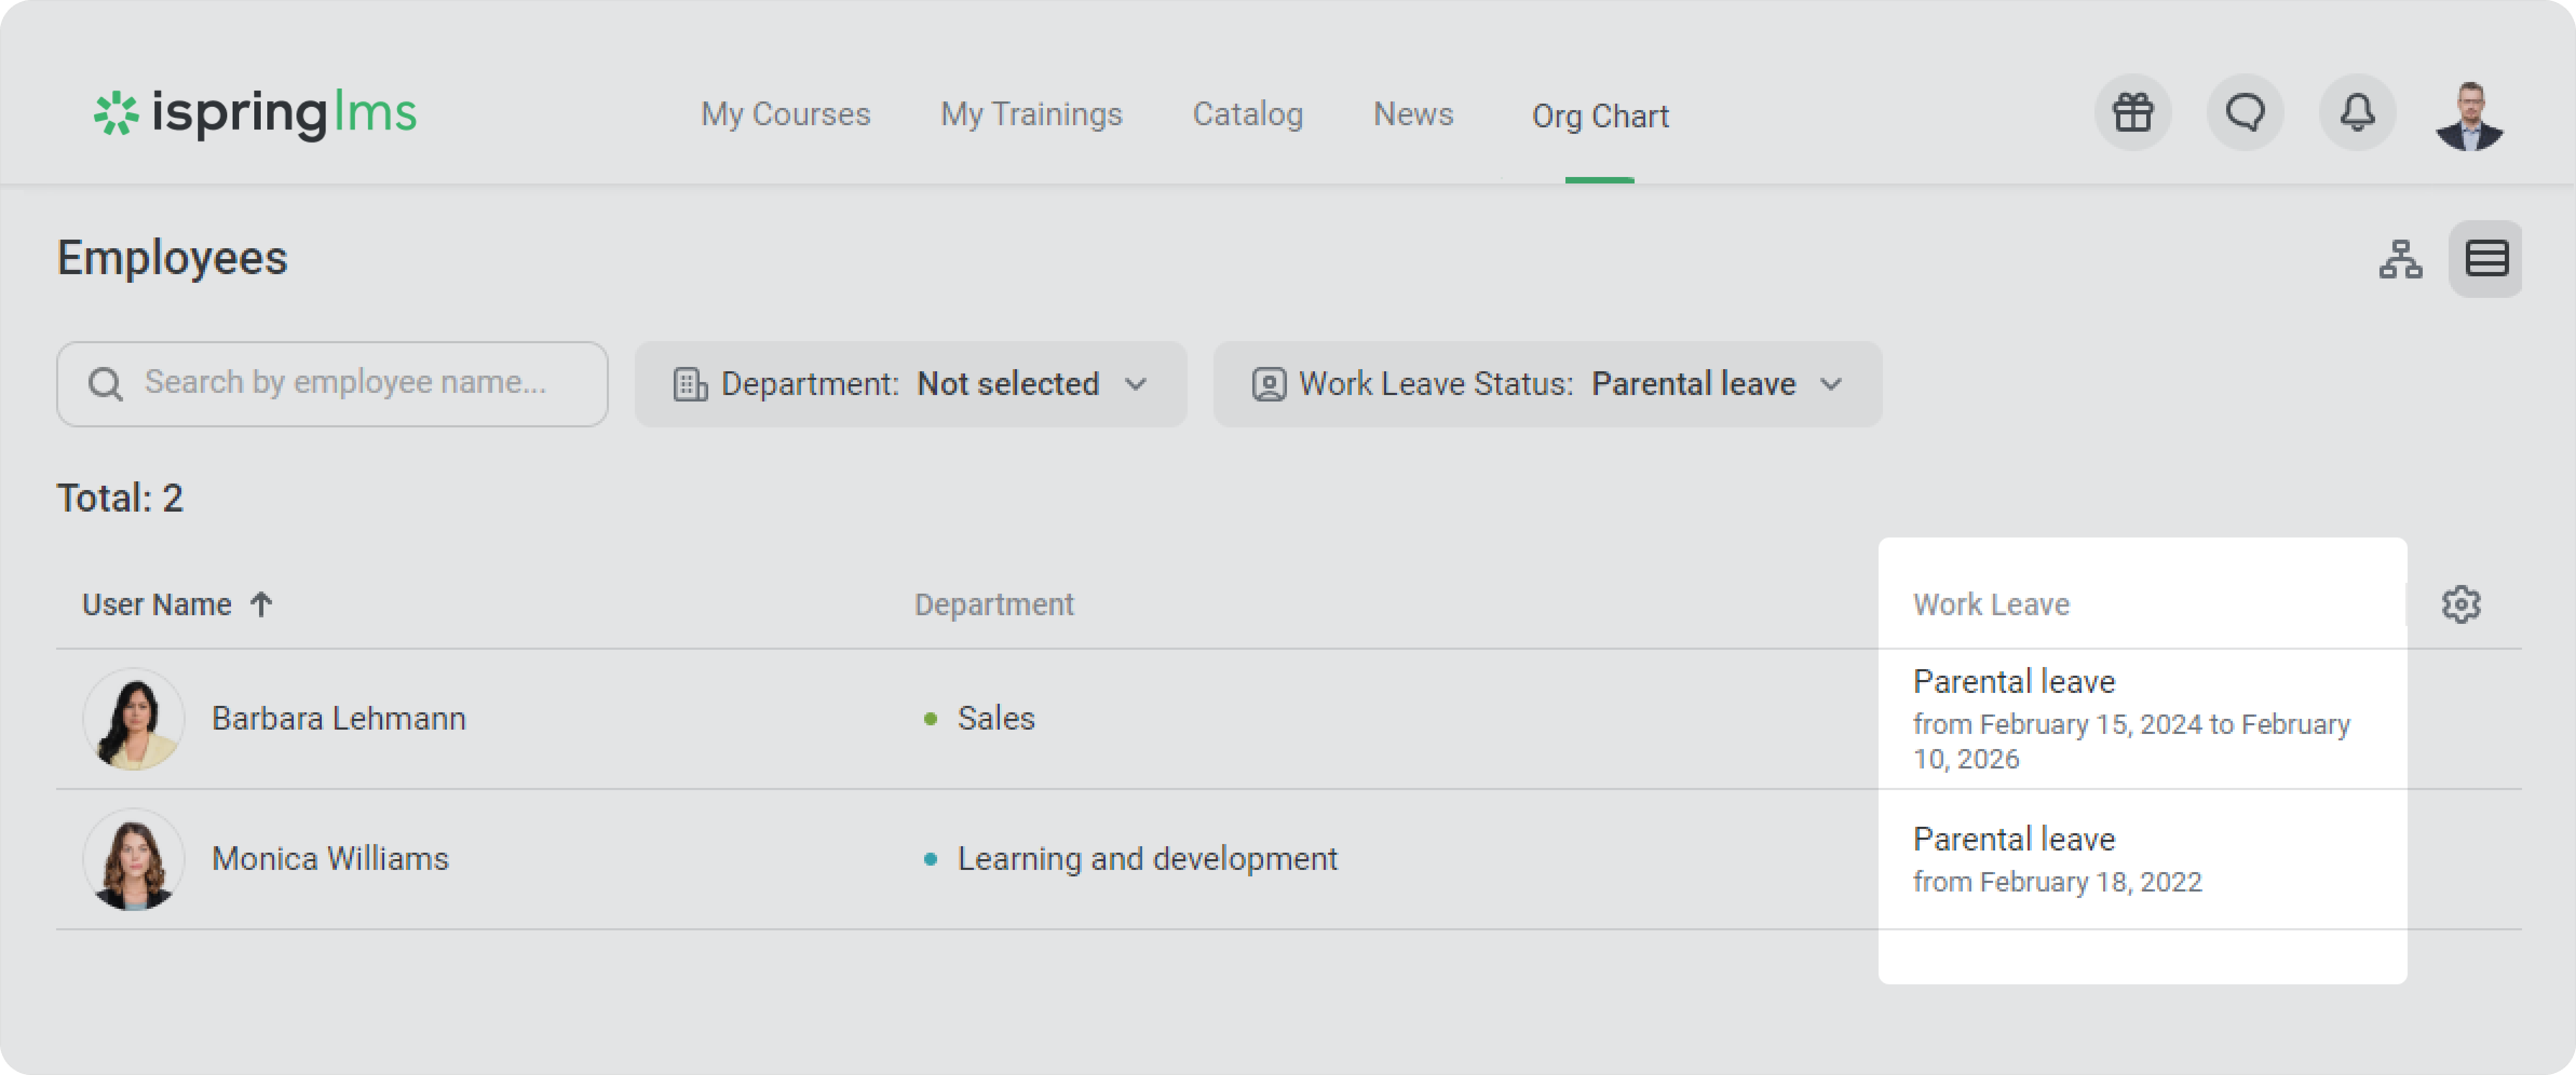Navigate to the Catalog tab
This screenshot has height=1075, width=2576.
pyautogui.click(x=1247, y=114)
